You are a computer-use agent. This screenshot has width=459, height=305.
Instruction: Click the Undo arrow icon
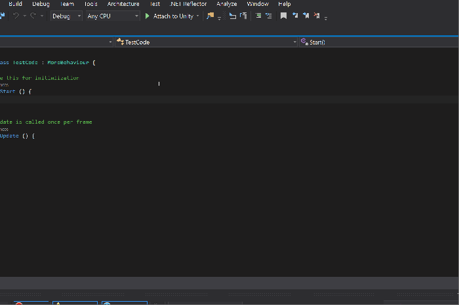pos(16,16)
